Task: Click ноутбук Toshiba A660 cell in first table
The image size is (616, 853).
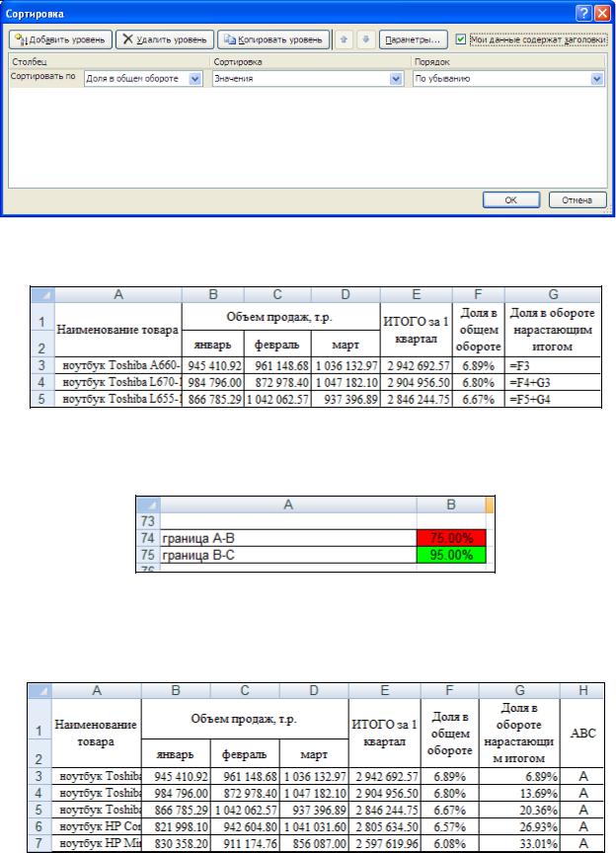Action: tap(118, 365)
